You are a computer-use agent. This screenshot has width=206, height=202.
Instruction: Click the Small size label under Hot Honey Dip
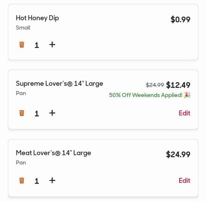pos(23,27)
